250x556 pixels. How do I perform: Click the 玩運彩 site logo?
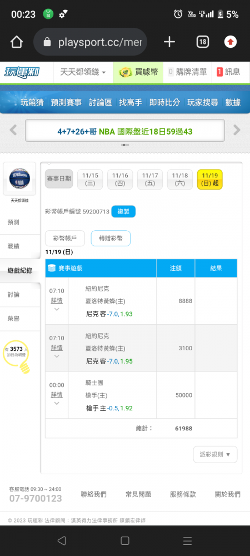click(22, 72)
